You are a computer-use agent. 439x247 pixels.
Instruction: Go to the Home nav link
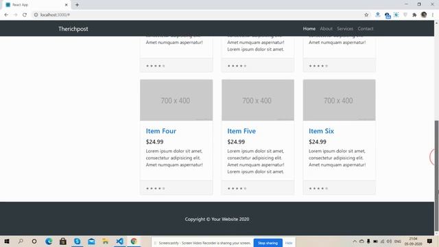click(309, 29)
